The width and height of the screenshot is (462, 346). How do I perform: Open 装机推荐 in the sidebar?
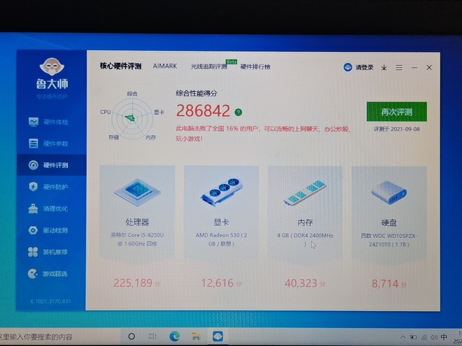[x=51, y=252]
